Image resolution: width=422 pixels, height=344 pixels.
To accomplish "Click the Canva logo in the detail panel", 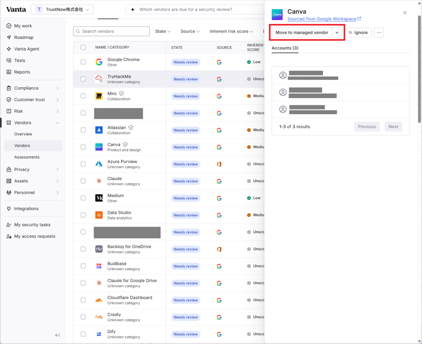I will (x=277, y=14).
